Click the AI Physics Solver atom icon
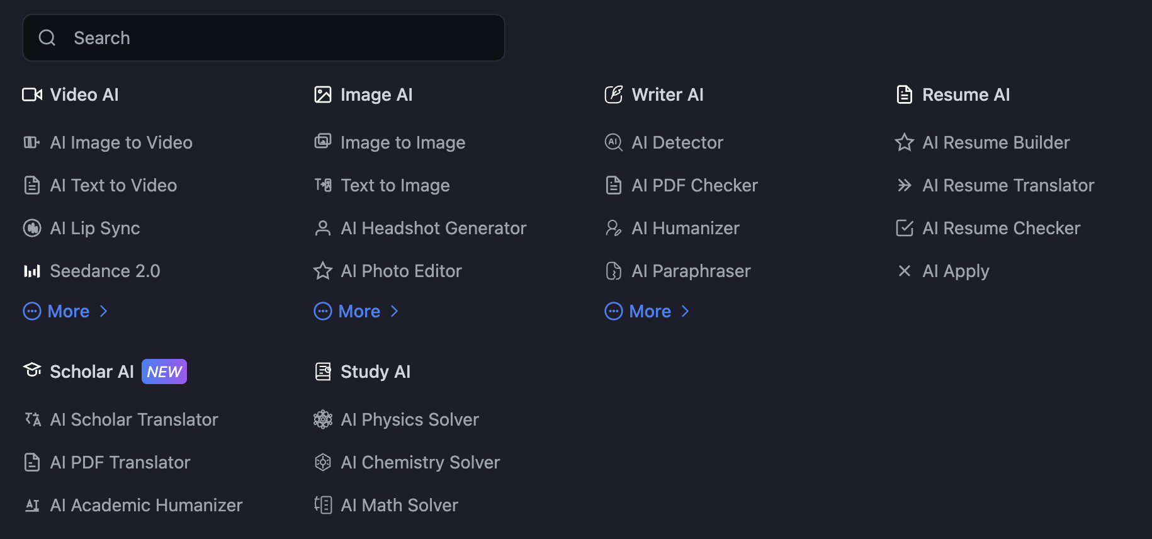The width and height of the screenshot is (1152, 539). click(x=323, y=419)
